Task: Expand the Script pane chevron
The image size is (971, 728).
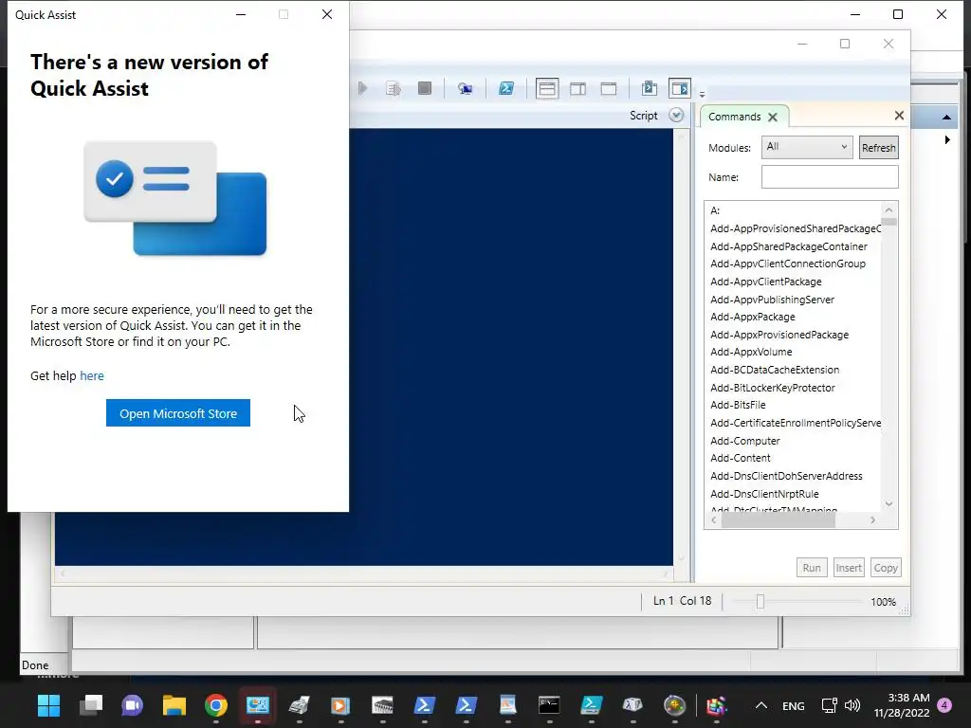Action: pos(676,115)
